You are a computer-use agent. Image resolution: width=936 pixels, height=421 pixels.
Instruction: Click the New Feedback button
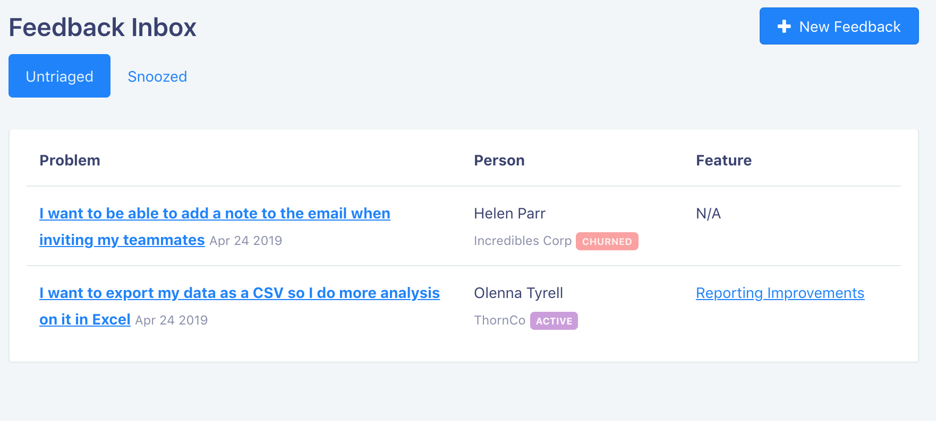click(839, 26)
